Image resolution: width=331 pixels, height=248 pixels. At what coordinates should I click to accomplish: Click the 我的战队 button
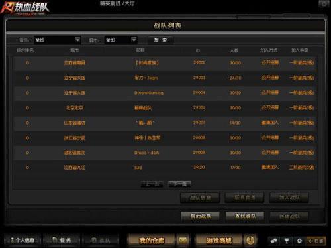point(201,216)
